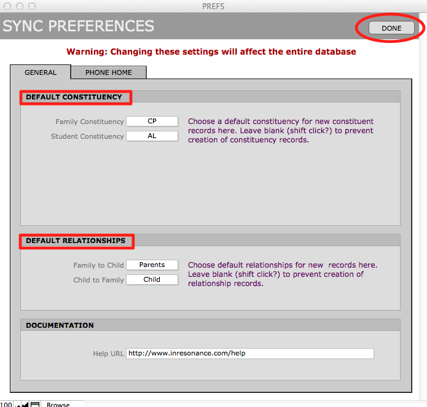Viewport: 427px width, 407px height.
Task: Switch to the PHONE HOME tab
Action: [109, 72]
